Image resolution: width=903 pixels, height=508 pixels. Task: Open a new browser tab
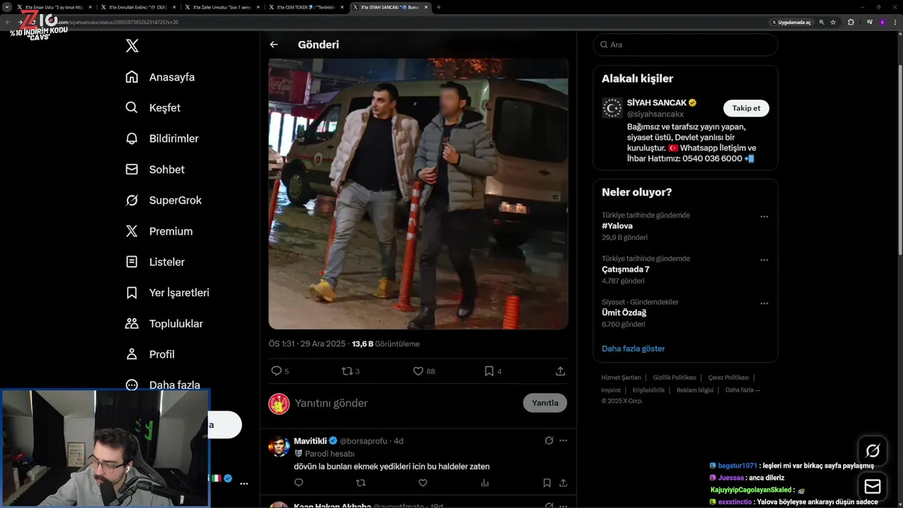pyautogui.click(x=438, y=7)
